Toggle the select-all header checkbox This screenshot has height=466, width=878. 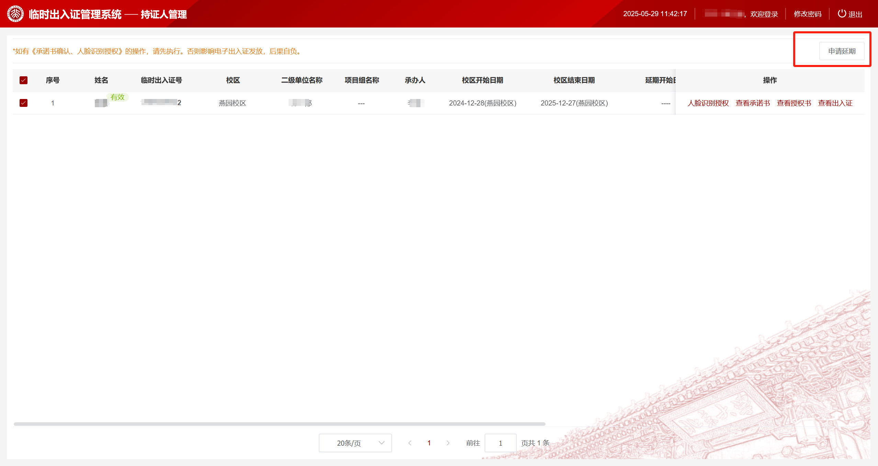tap(23, 80)
